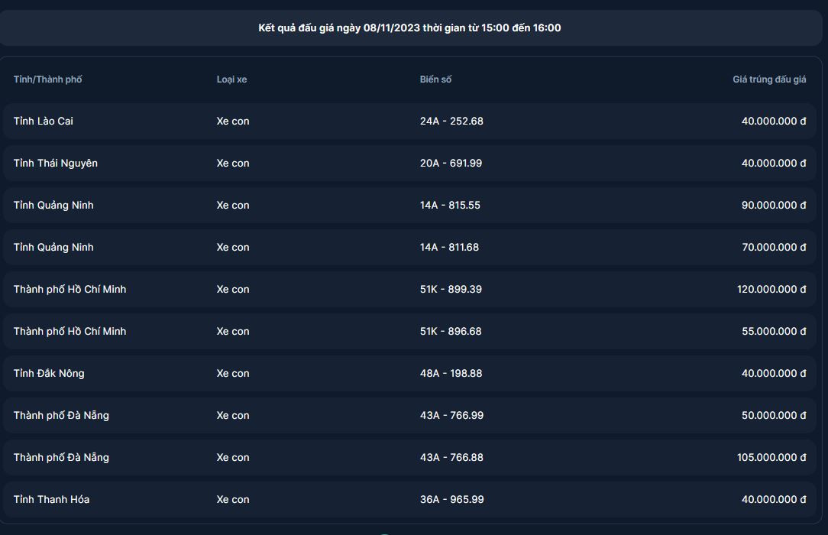Click the Giá trúng đấu giá column header

coord(769,79)
